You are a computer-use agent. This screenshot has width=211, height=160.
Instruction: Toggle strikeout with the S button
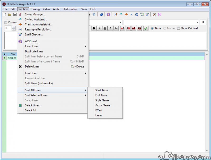[111, 28]
